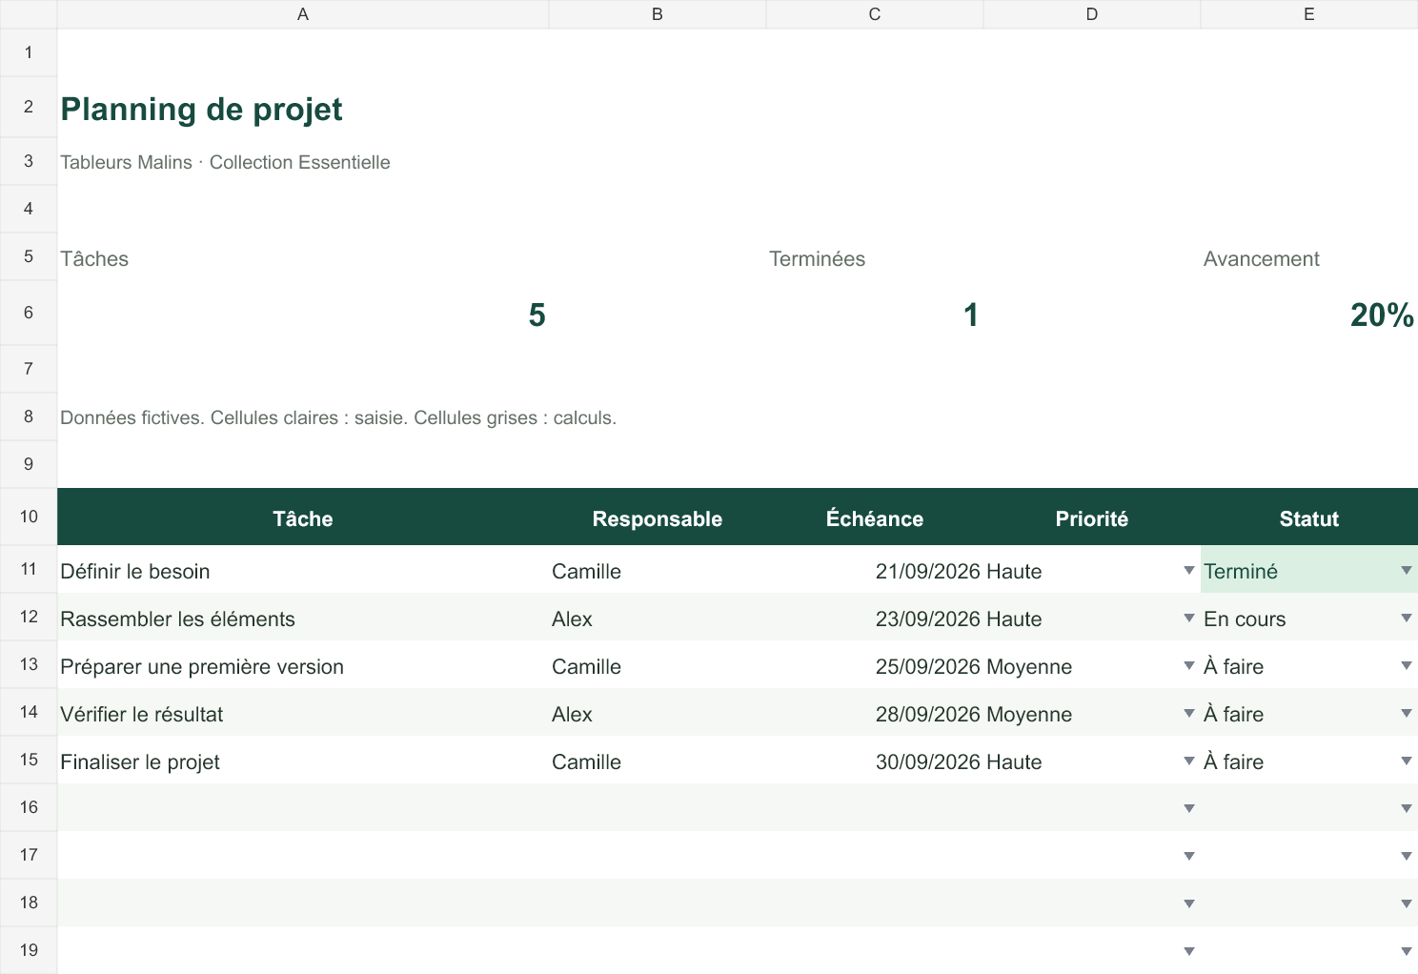Open Statut dropdown in row 15
Screen dimensions: 1418x974
coord(1406,761)
